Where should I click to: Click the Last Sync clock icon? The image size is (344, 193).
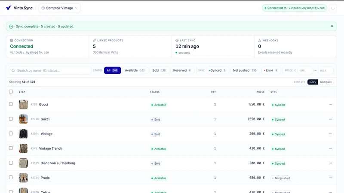[177, 40]
